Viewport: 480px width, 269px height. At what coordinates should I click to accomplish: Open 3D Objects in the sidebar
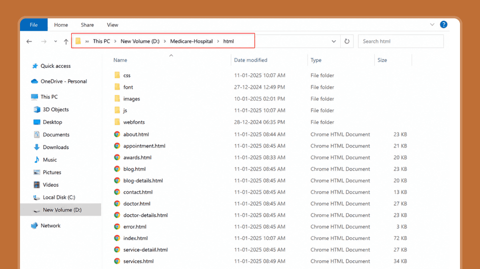56,110
